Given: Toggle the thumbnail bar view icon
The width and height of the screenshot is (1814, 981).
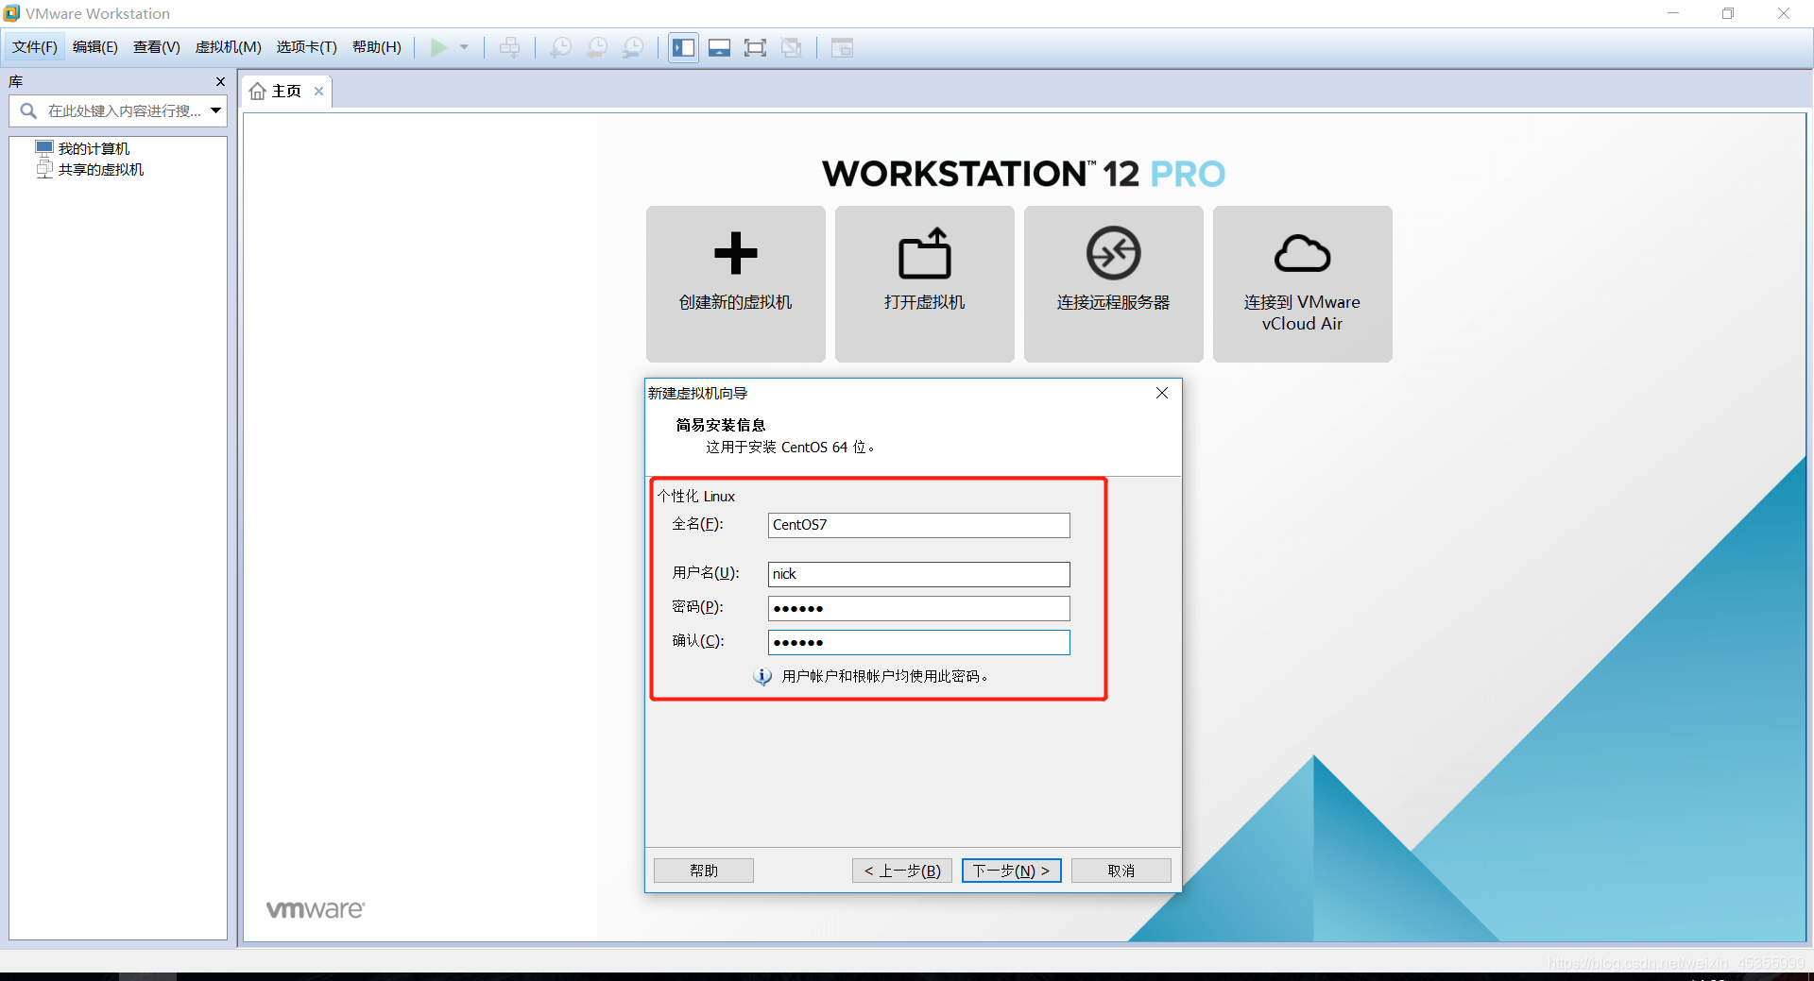Looking at the screenshot, I should 719,47.
